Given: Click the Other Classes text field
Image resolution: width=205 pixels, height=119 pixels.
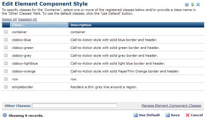Looking at the screenshot, I should click(x=74, y=106).
